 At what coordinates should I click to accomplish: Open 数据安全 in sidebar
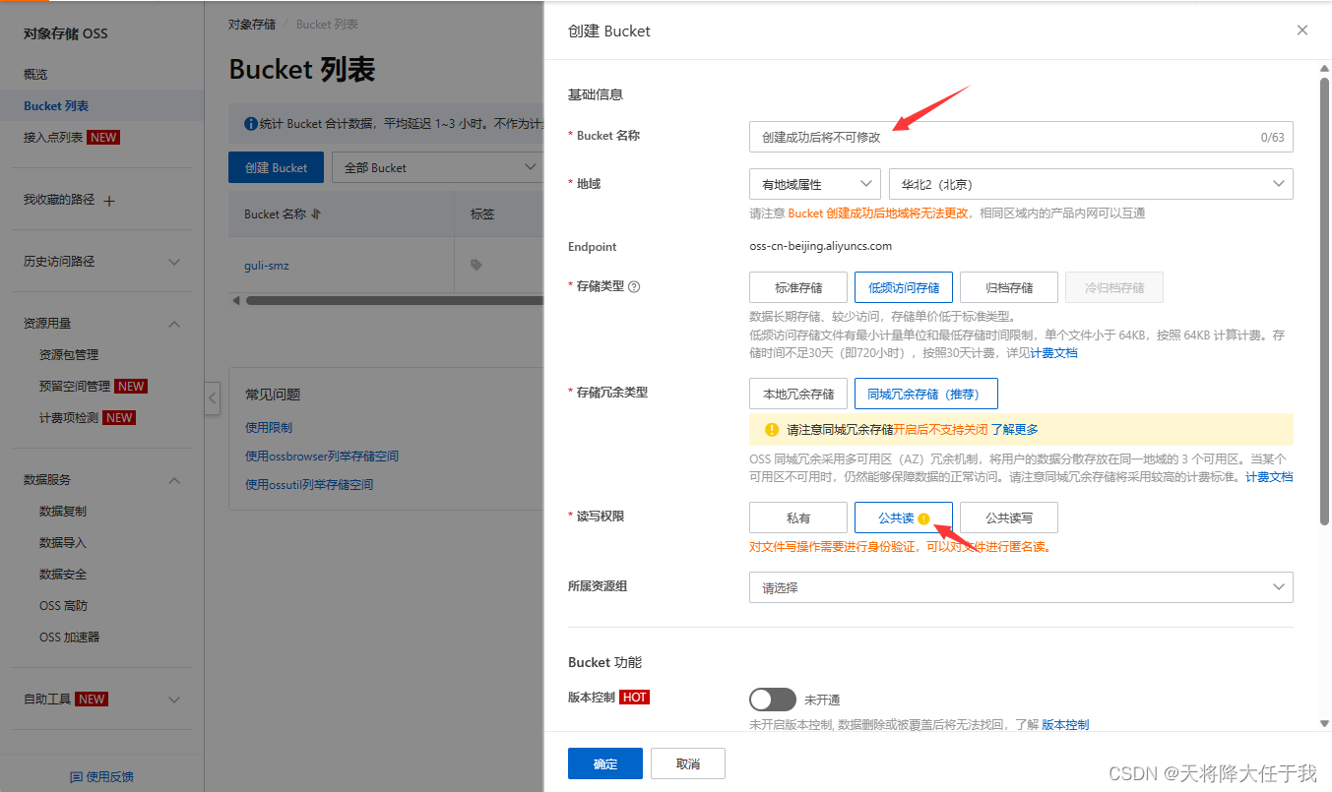point(63,575)
